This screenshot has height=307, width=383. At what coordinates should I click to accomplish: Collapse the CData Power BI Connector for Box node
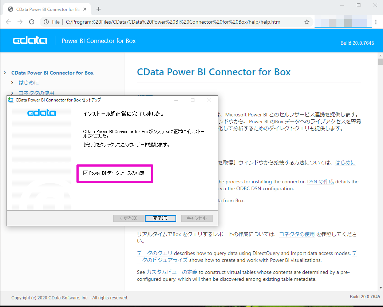click(5, 73)
